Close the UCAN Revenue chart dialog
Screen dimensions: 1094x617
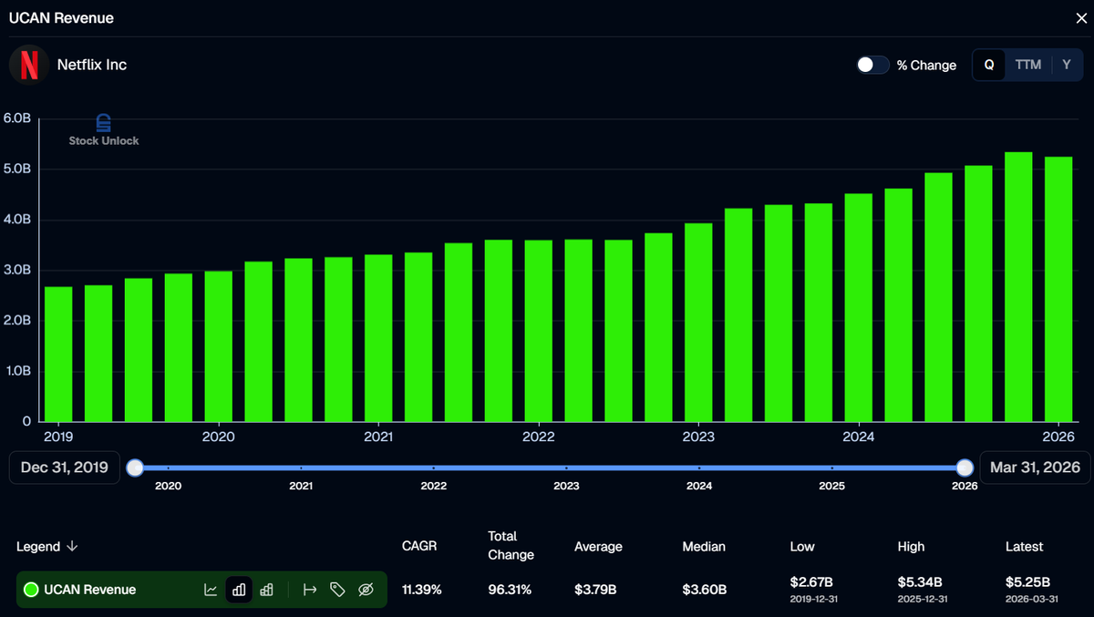click(x=1081, y=18)
